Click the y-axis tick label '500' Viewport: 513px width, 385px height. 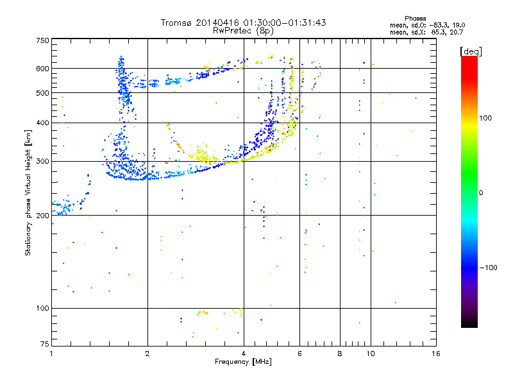42,93
